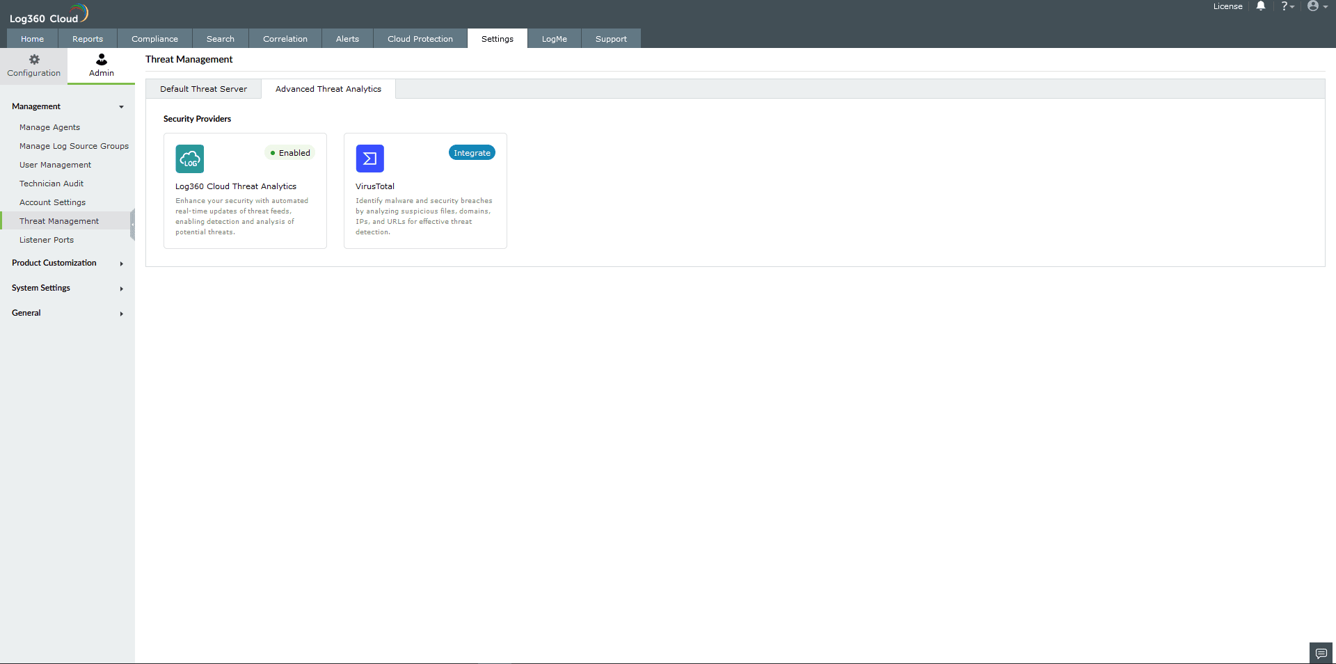Viewport: 1336px width, 664px height.
Task: Switch to Default Threat Server tab
Action: [x=202, y=89]
